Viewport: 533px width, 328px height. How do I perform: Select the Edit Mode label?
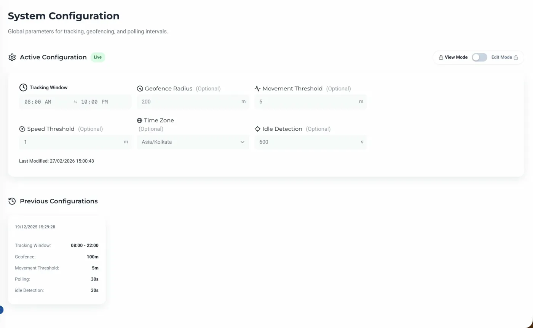tap(501, 57)
